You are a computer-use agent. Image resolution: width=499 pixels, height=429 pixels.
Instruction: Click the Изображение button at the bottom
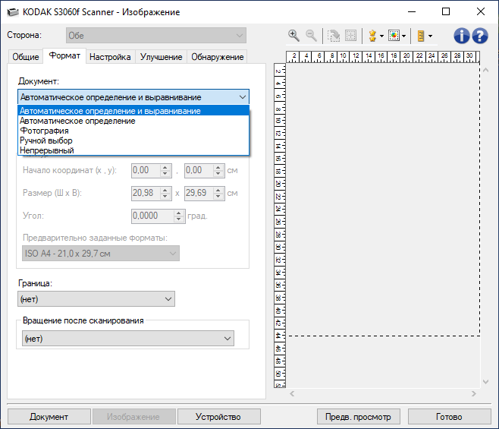click(x=133, y=417)
